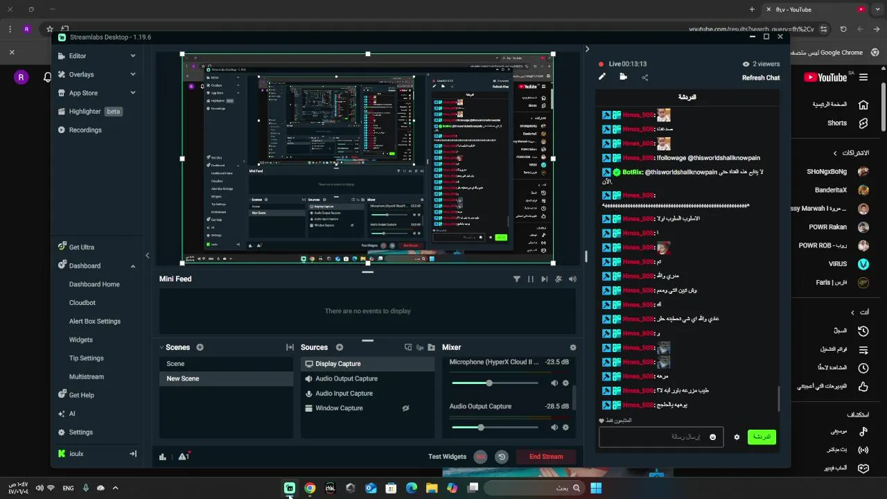
Task: Open Google Chrome from the taskbar
Action: 310,488
